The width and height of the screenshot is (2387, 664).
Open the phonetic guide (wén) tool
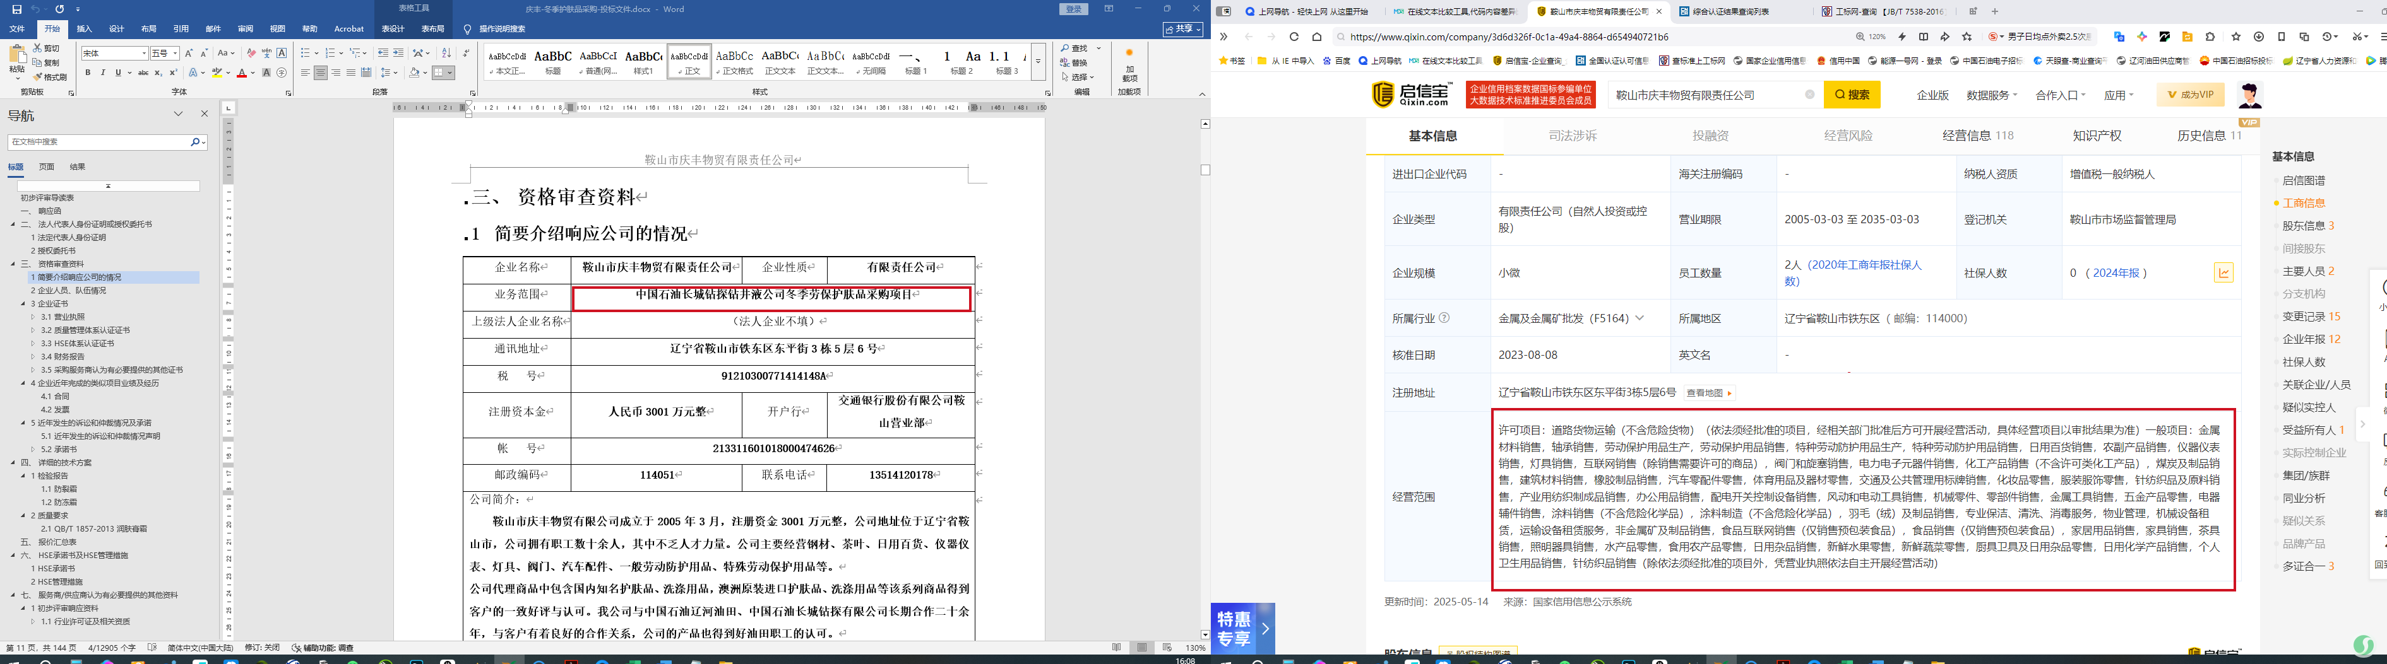[267, 53]
